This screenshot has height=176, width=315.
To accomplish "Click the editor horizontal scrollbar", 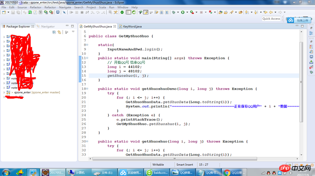I will (174, 159).
